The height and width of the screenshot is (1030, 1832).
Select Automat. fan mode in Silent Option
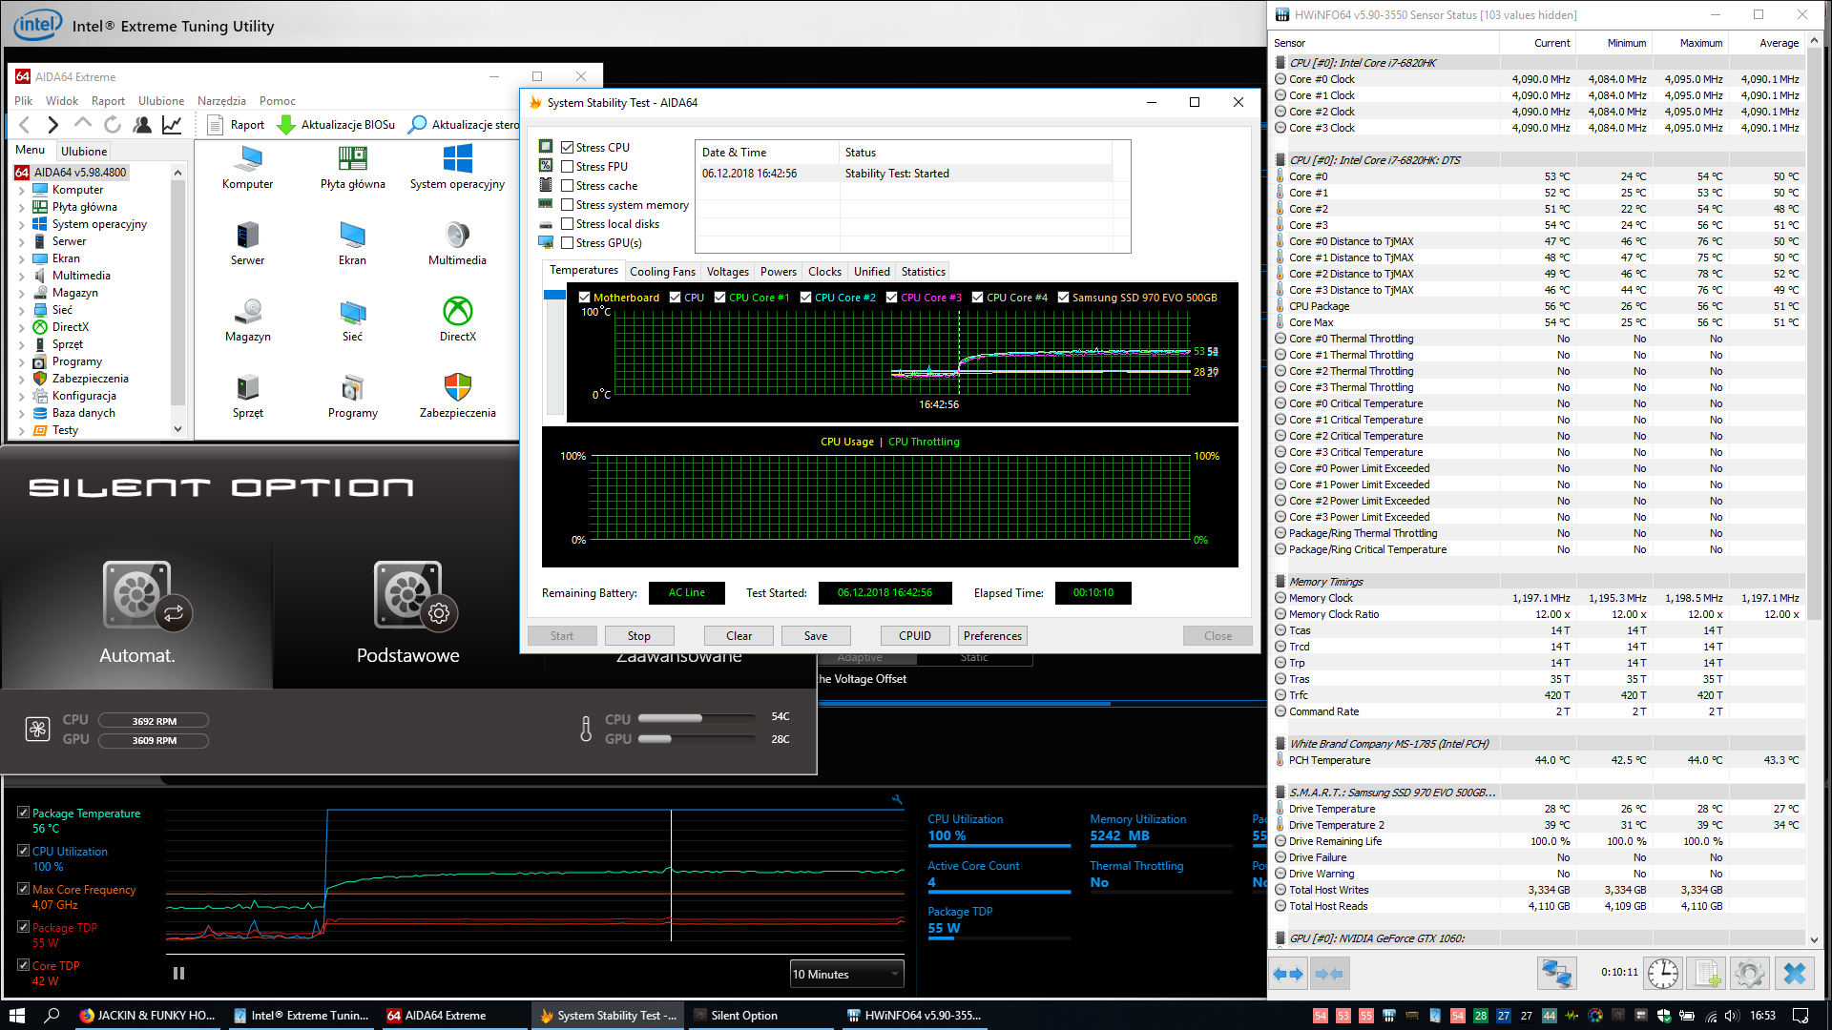tap(137, 610)
